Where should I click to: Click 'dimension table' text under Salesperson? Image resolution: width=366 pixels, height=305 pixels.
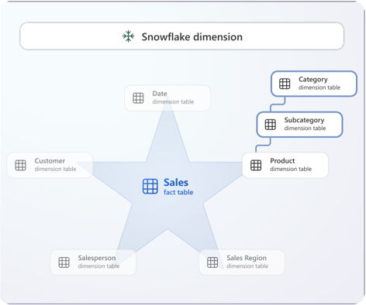click(x=98, y=266)
